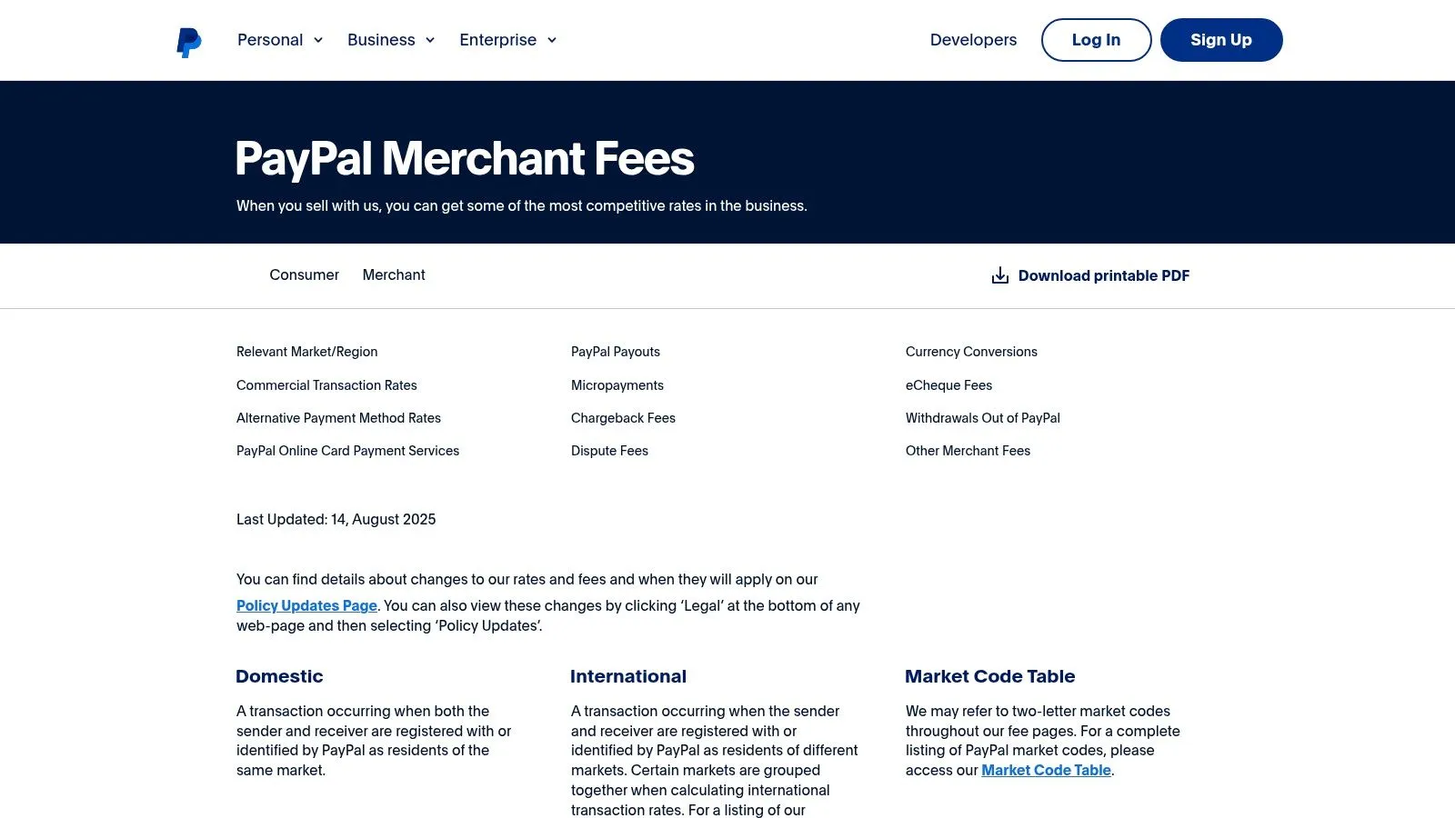Click the Sign Up button
This screenshot has width=1455, height=818.
click(x=1220, y=39)
